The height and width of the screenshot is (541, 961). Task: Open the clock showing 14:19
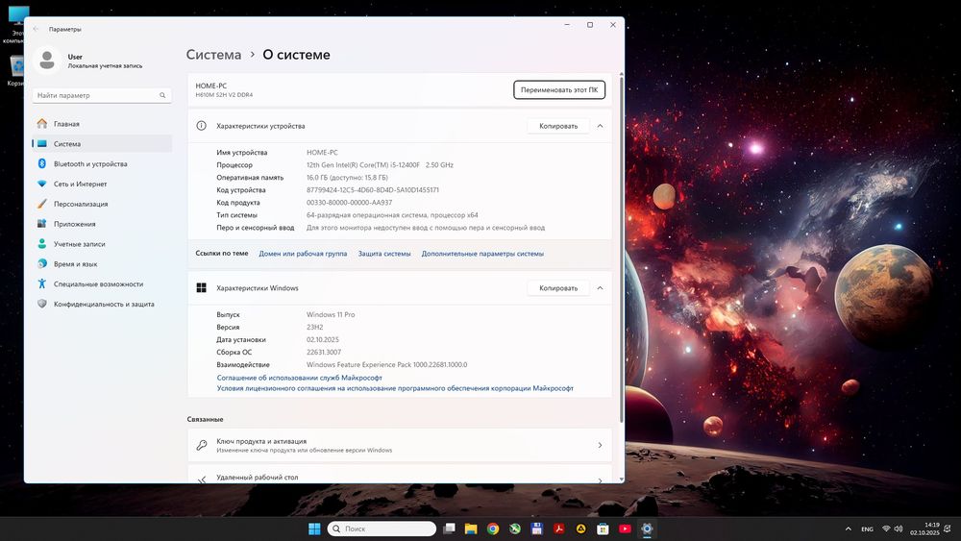coord(924,529)
